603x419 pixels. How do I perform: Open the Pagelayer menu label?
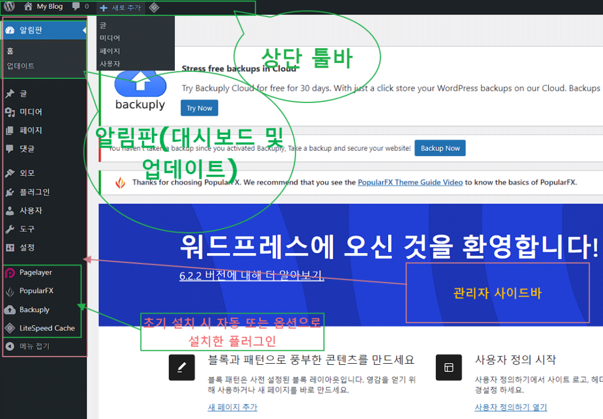pyautogui.click(x=36, y=272)
